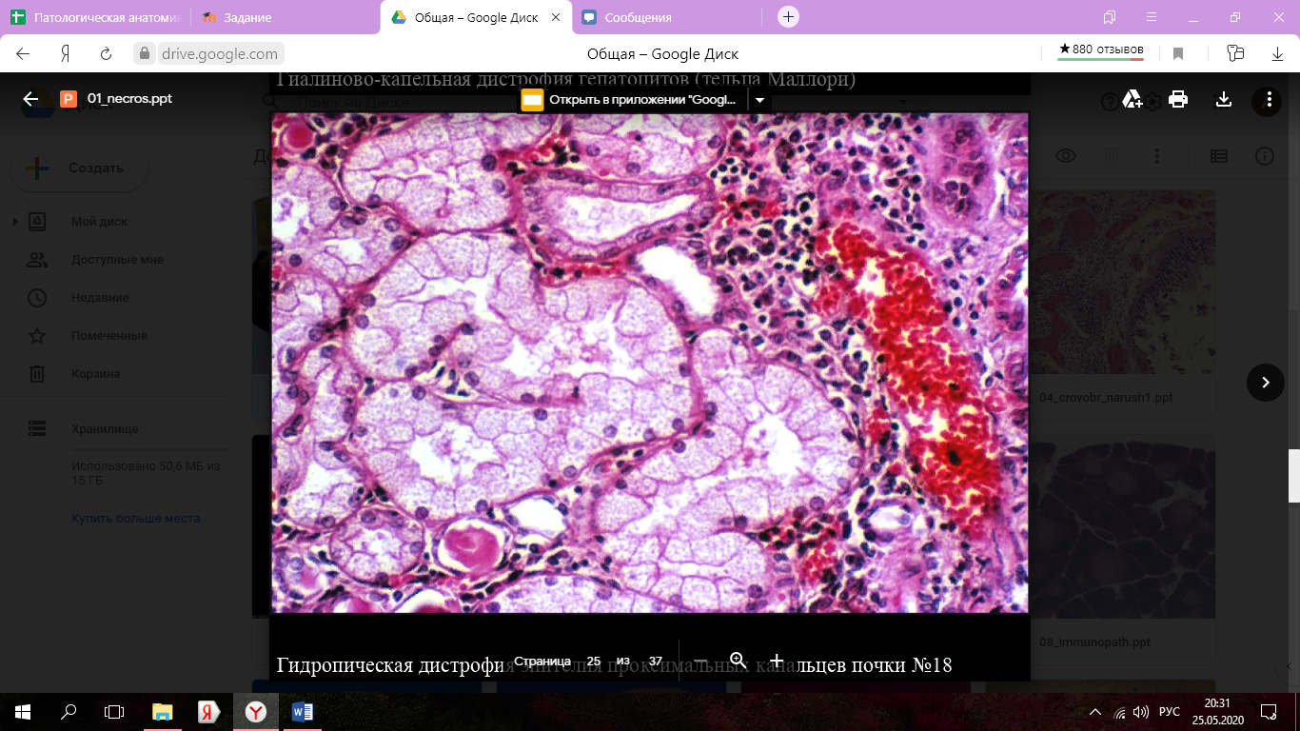Click the page number 25 field
Viewport: 1300px width, 731px height.
point(593,661)
